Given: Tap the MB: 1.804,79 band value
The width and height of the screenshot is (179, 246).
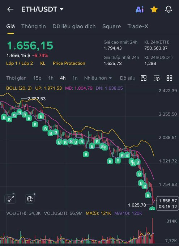Looking at the screenshot, I should click(79, 88).
